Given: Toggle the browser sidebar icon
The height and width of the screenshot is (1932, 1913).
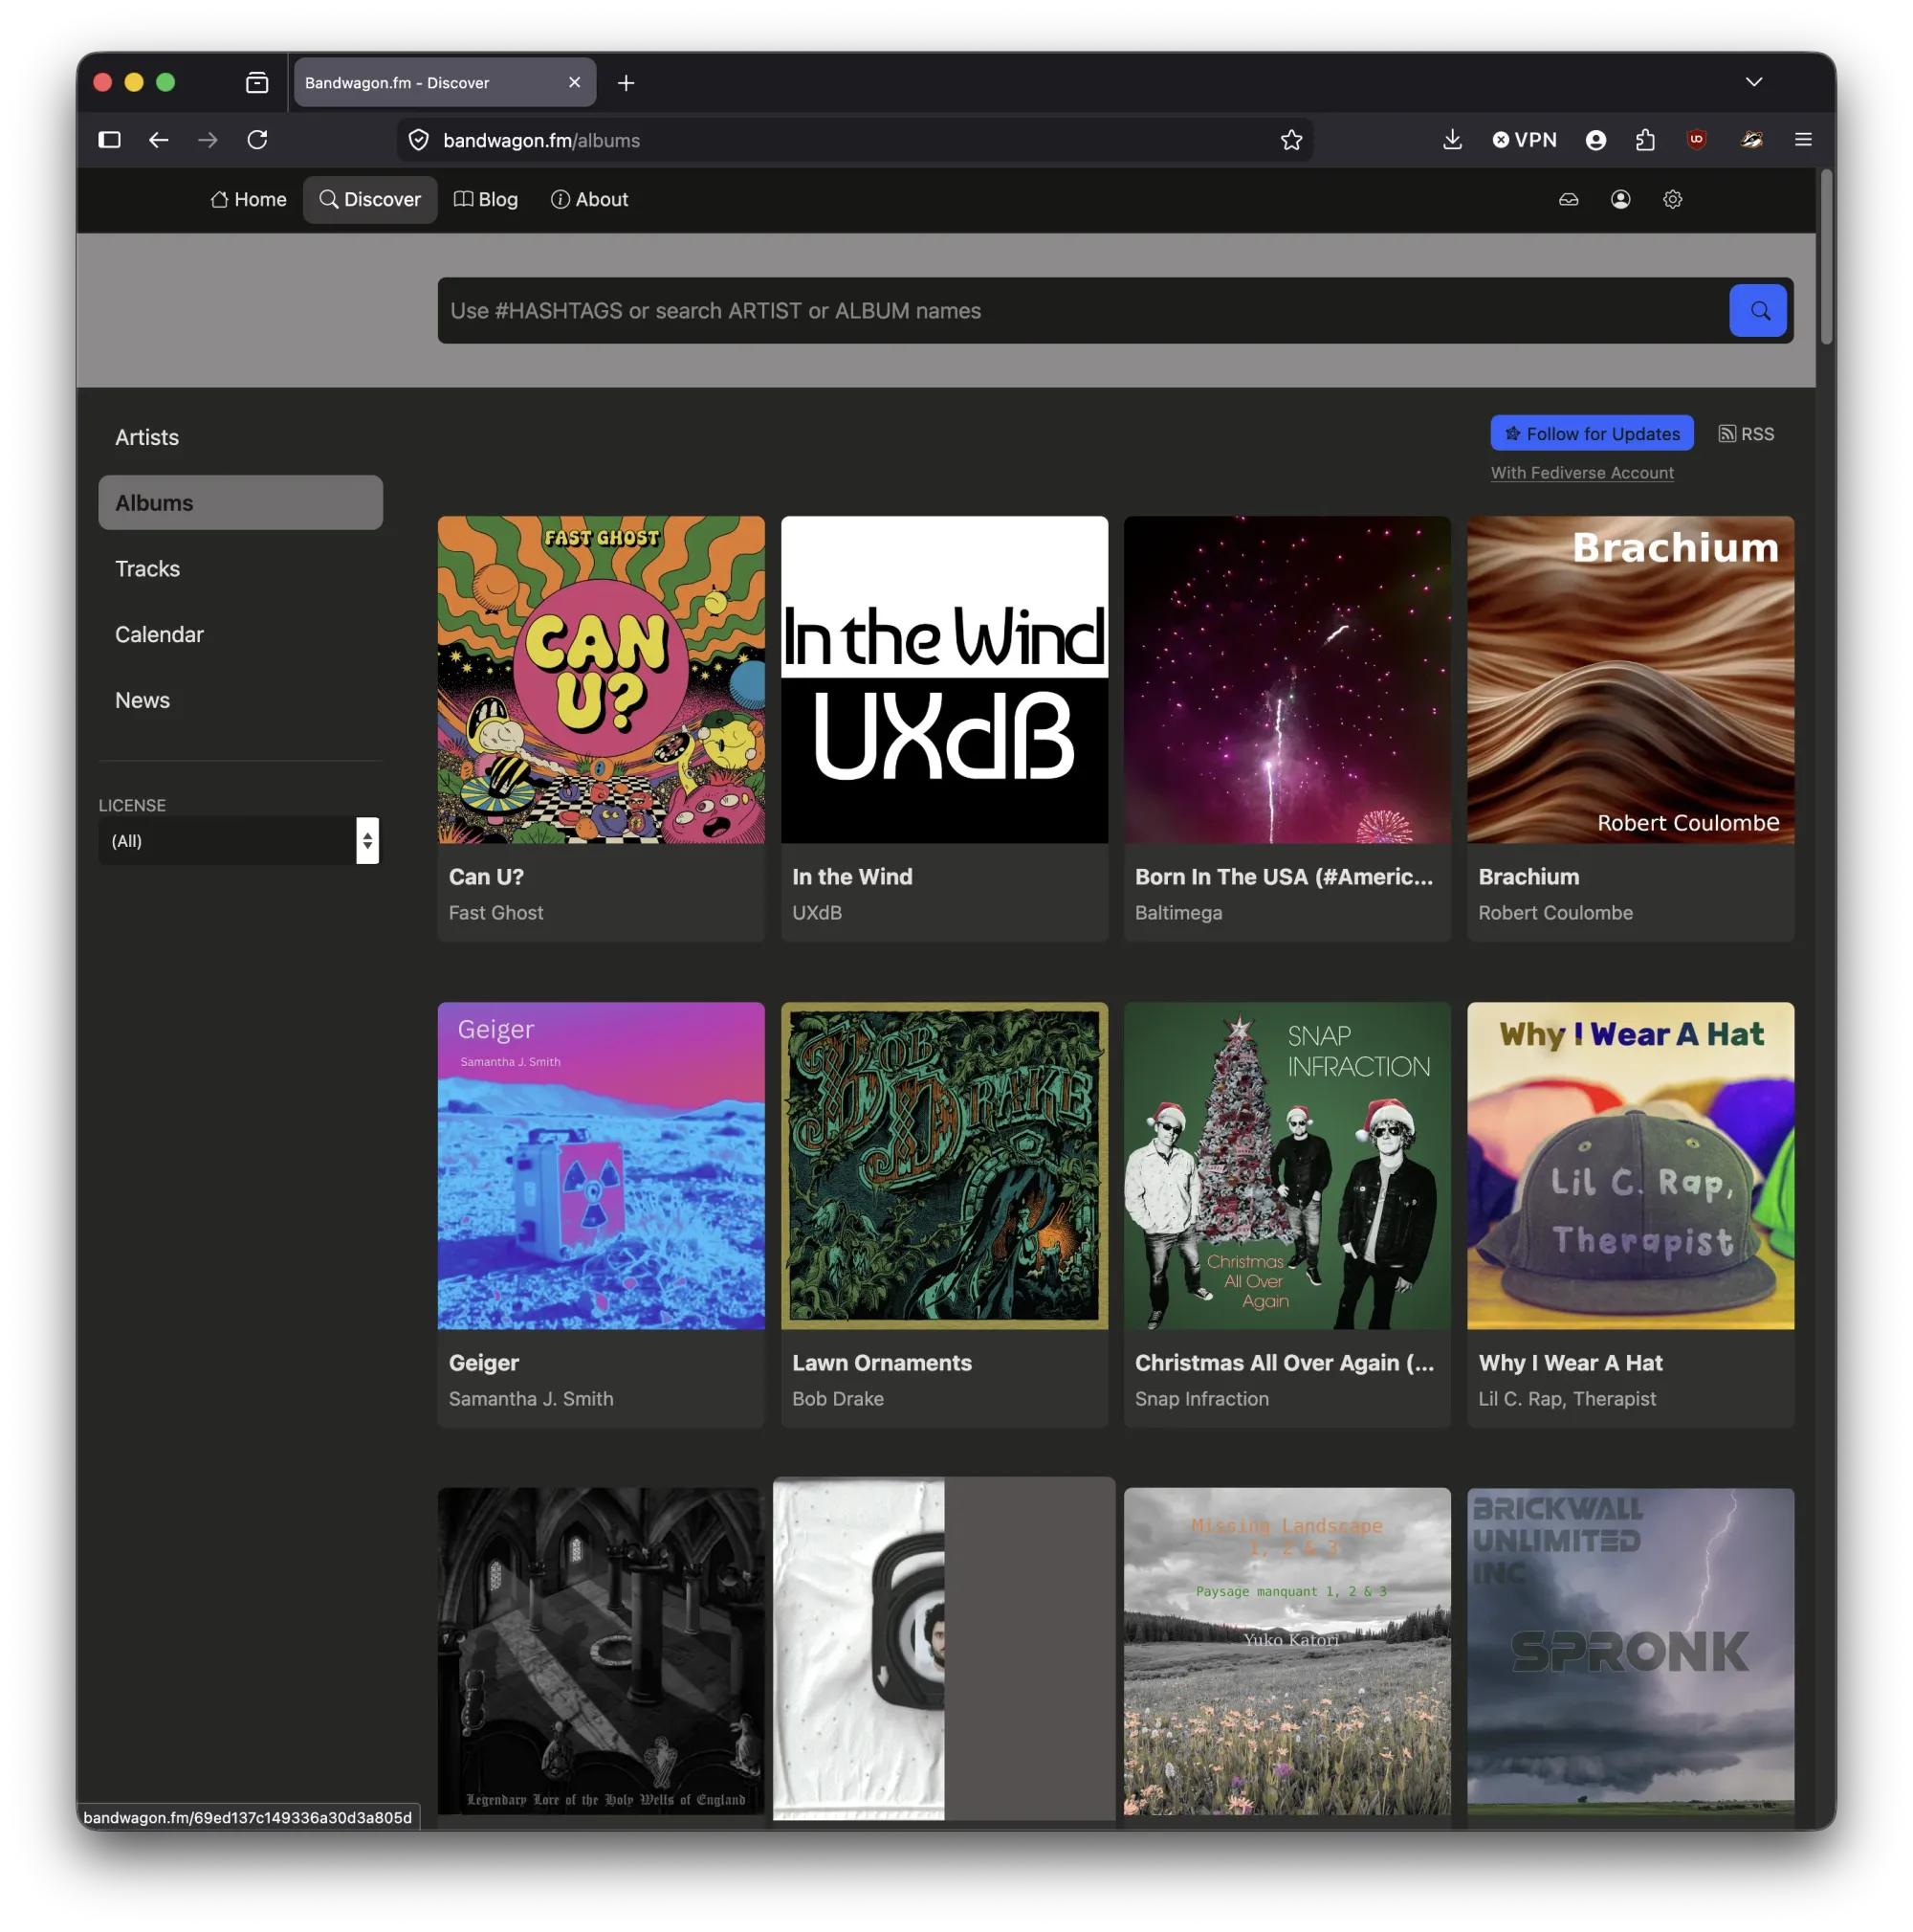Looking at the screenshot, I should 110,140.
